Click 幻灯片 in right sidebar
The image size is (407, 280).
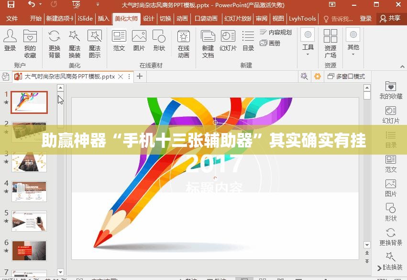[391, 115]
